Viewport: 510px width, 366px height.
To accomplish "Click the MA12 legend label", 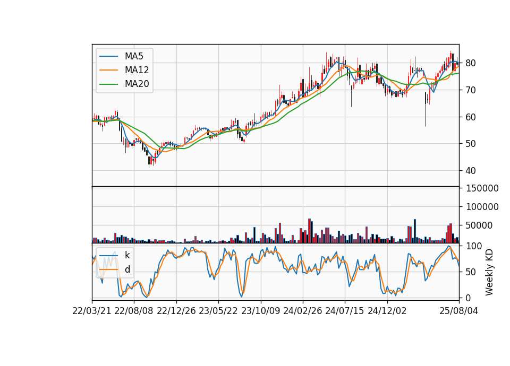I will coord(137,70).
